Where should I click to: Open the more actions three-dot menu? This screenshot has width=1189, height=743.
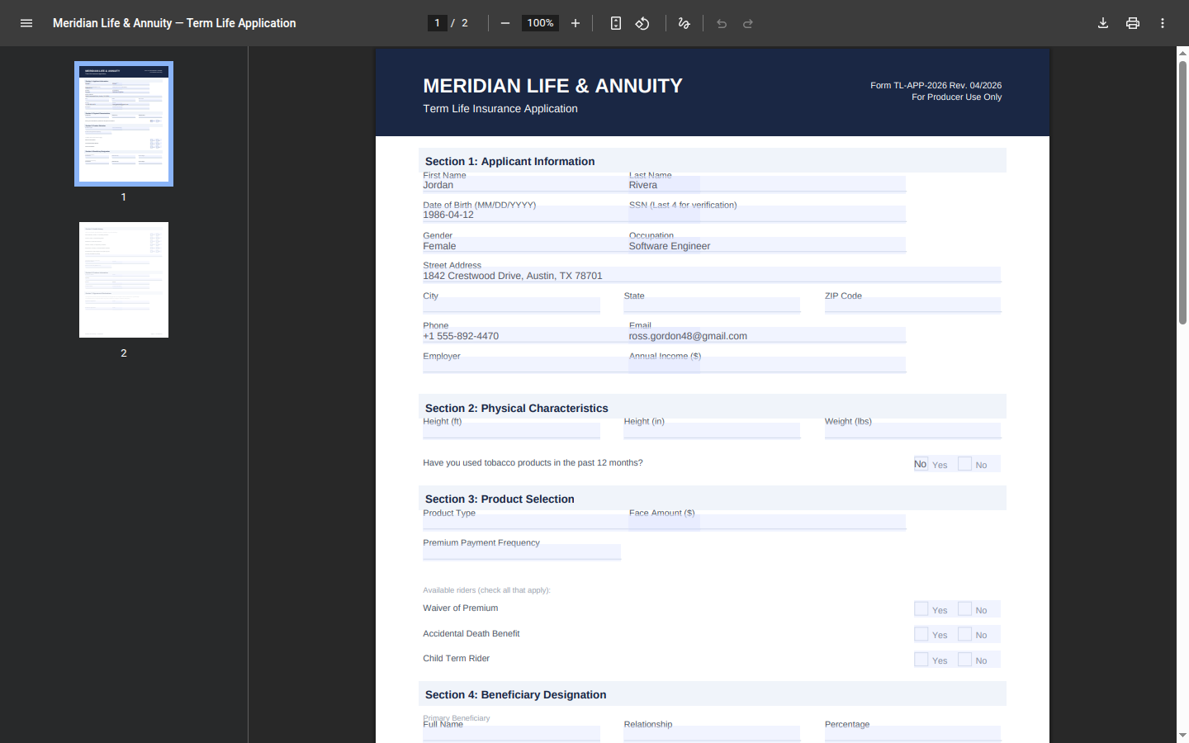1163,23
